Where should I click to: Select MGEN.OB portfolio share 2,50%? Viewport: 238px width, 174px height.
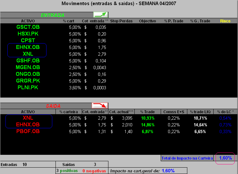tap(75, 67)
